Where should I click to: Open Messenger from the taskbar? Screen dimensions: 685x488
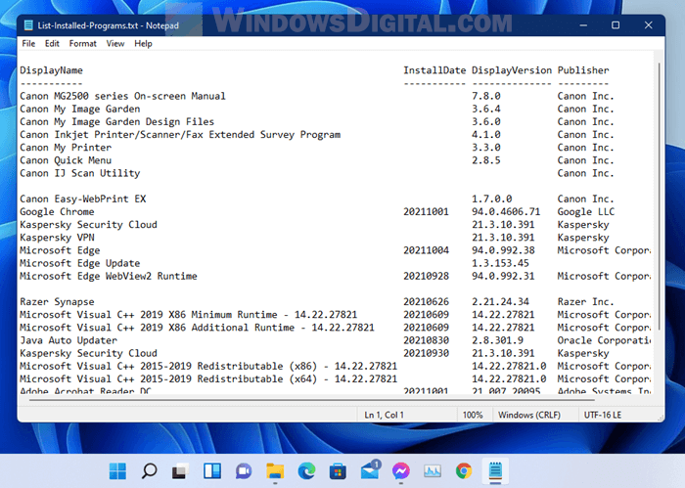[400, 471]
